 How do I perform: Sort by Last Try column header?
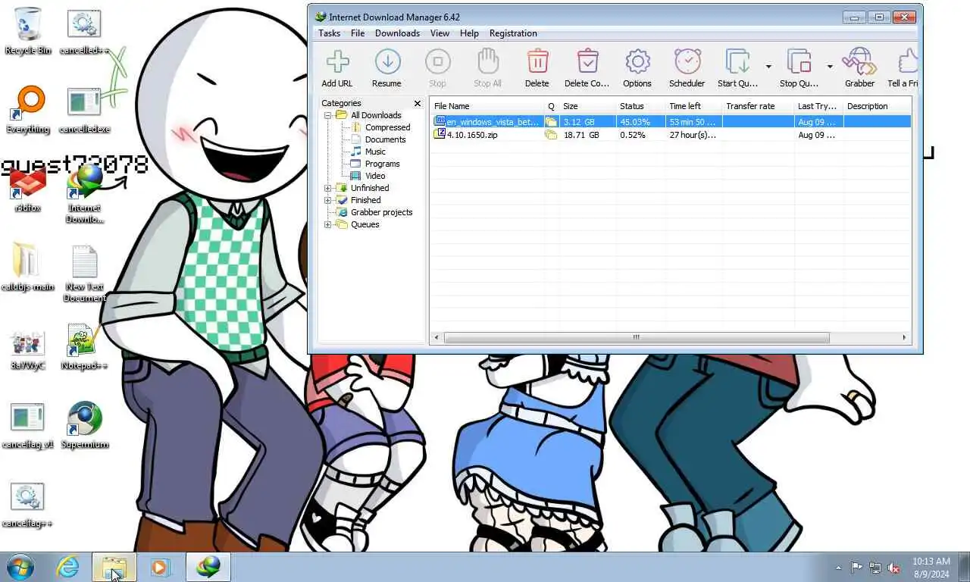click(818, 106)
